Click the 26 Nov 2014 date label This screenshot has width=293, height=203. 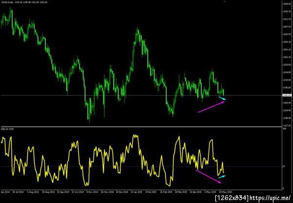coord(107,192)
